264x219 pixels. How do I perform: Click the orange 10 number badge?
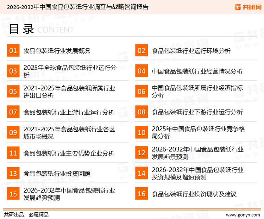point(142,133)
